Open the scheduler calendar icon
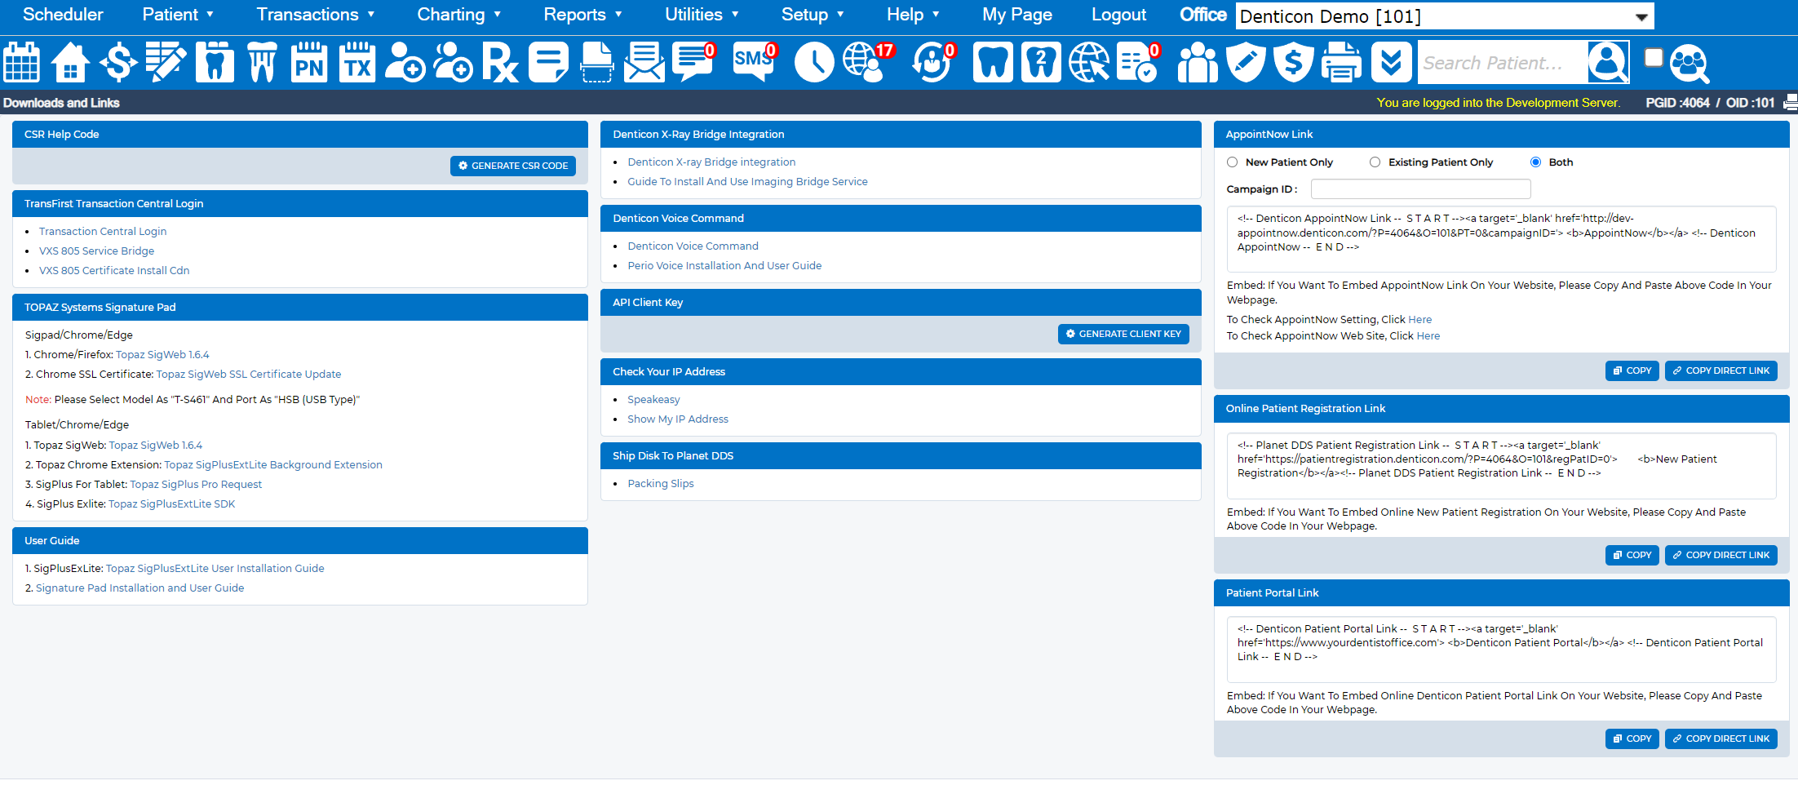The image size is (1798, 794). [x=22, y=62]
